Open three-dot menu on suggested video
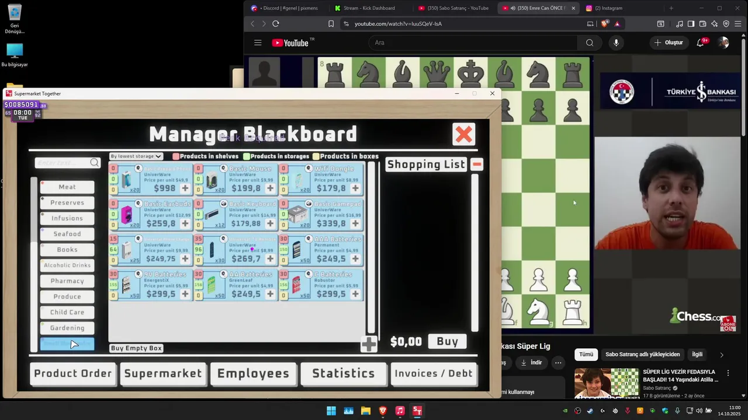The image size is (748, 420). point(728,373)
